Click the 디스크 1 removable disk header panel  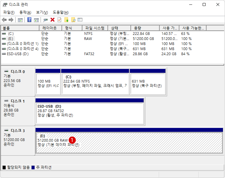click(x=18, y=111)
